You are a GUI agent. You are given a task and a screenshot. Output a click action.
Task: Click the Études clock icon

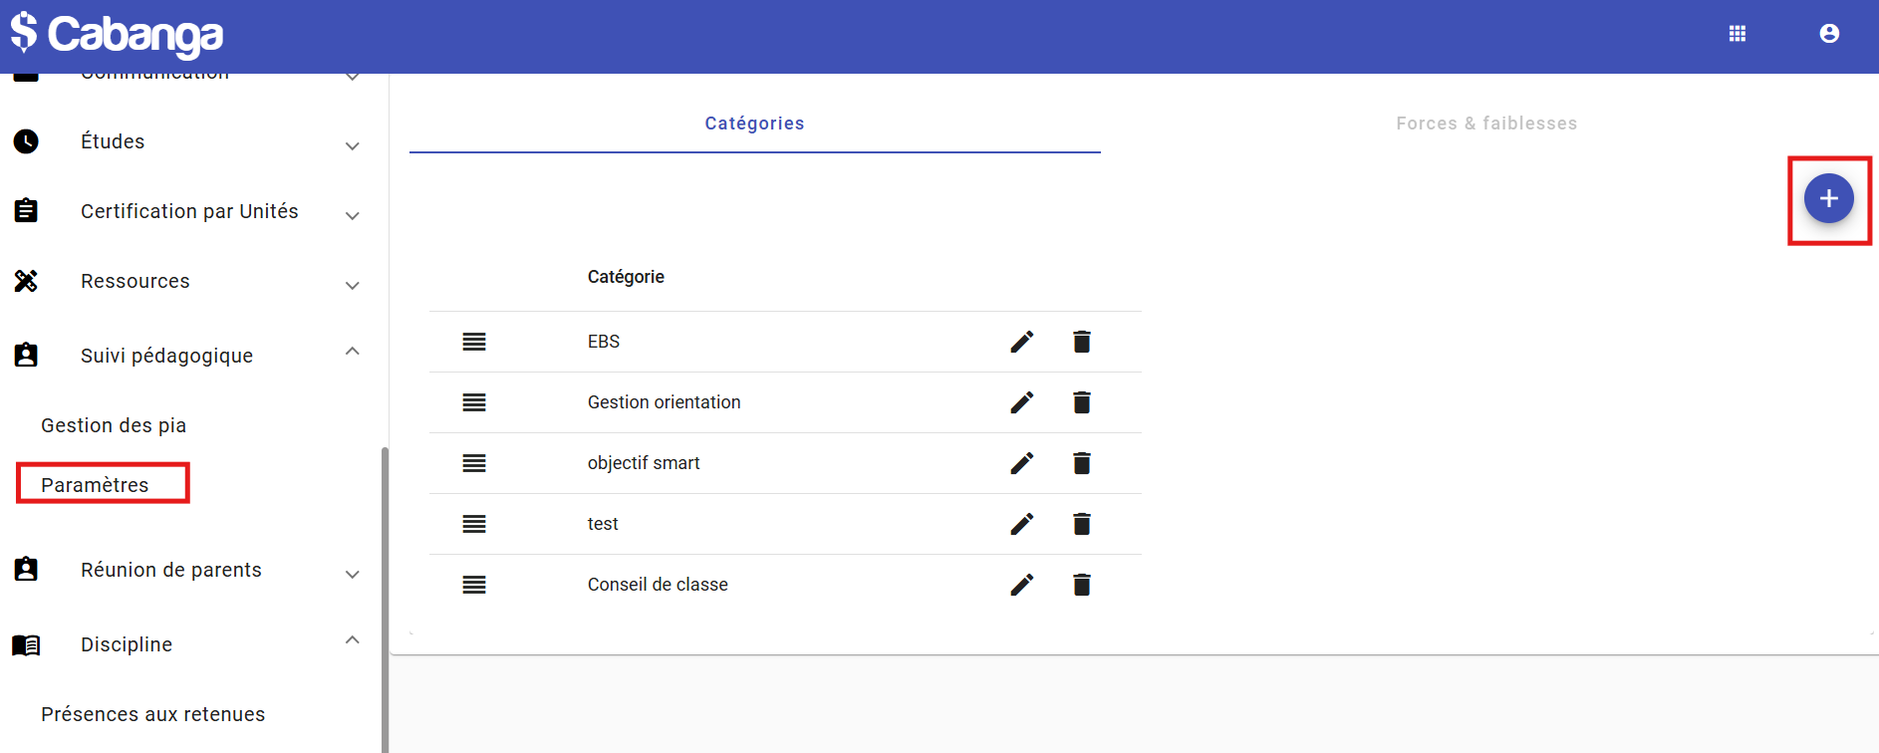26,141
